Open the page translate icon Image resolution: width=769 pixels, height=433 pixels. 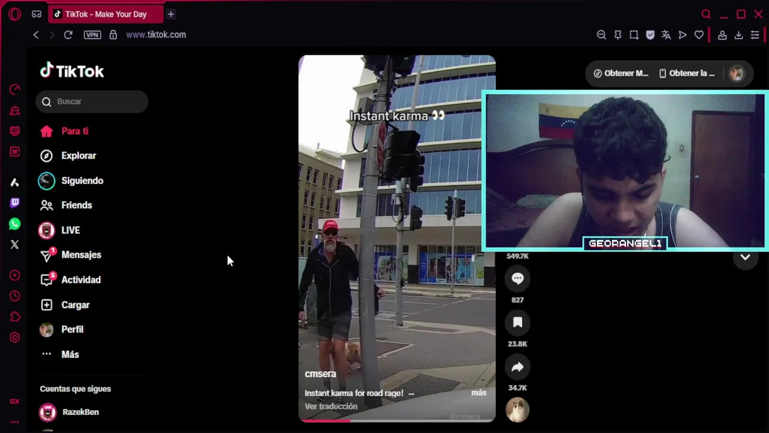pyautogui.click(x=666, y=35)
